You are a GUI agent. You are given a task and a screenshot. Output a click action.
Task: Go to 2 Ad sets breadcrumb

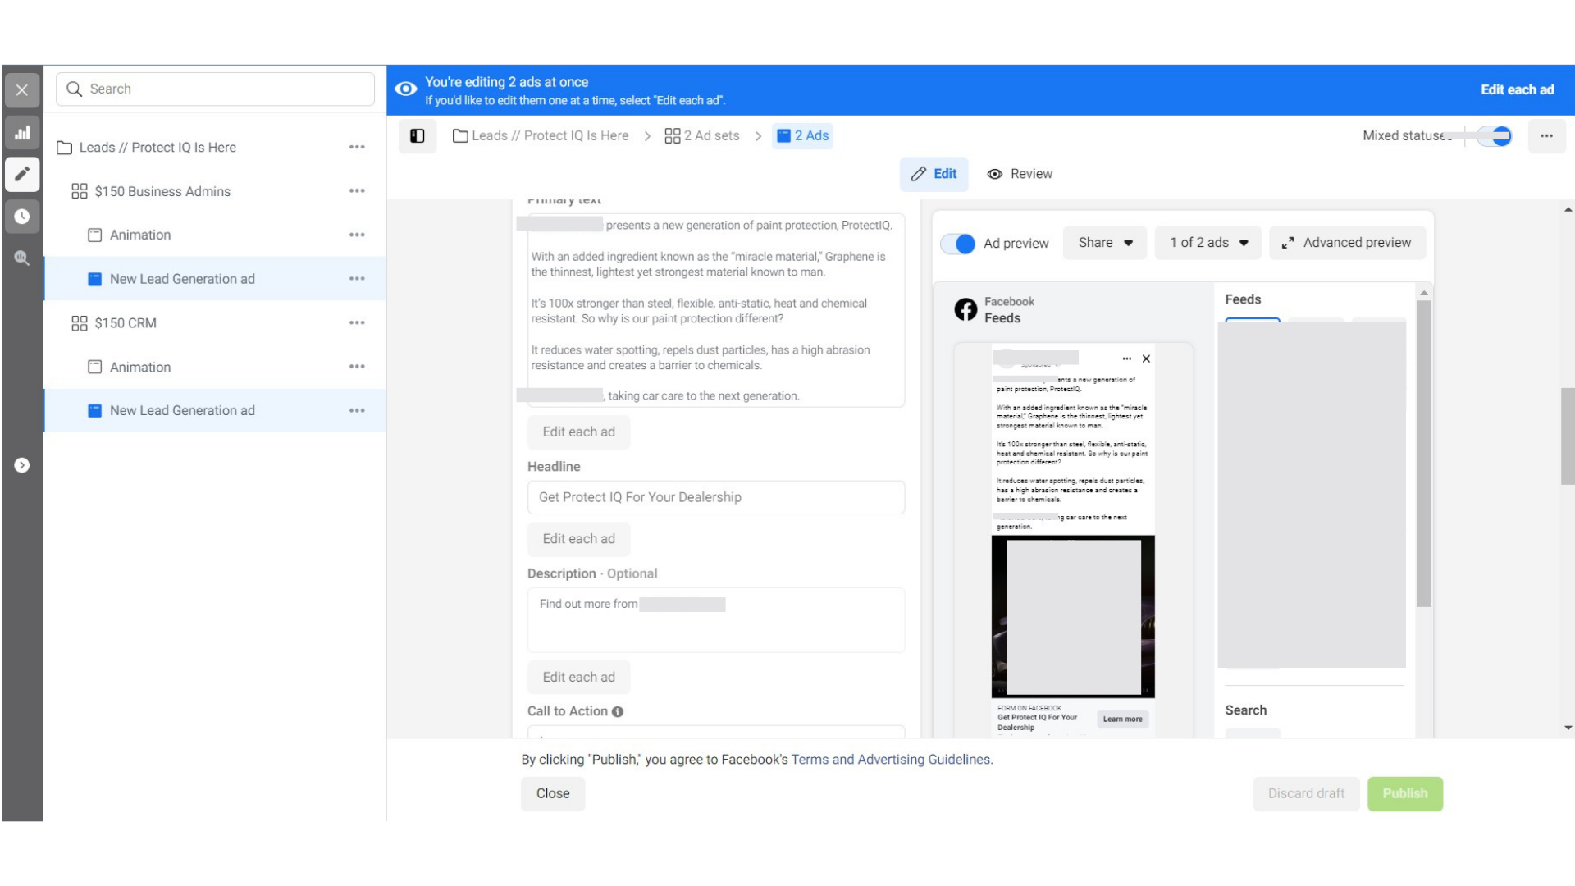coord(702,136)
